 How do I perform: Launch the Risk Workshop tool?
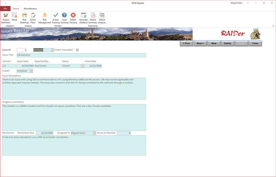(x=24, y=18)
